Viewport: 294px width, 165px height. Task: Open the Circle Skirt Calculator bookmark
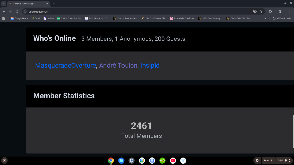(x=239, y=18)
